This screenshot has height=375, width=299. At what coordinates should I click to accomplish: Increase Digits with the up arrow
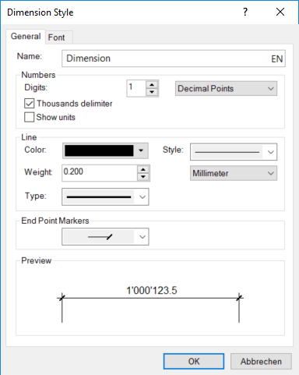(152, 85)
